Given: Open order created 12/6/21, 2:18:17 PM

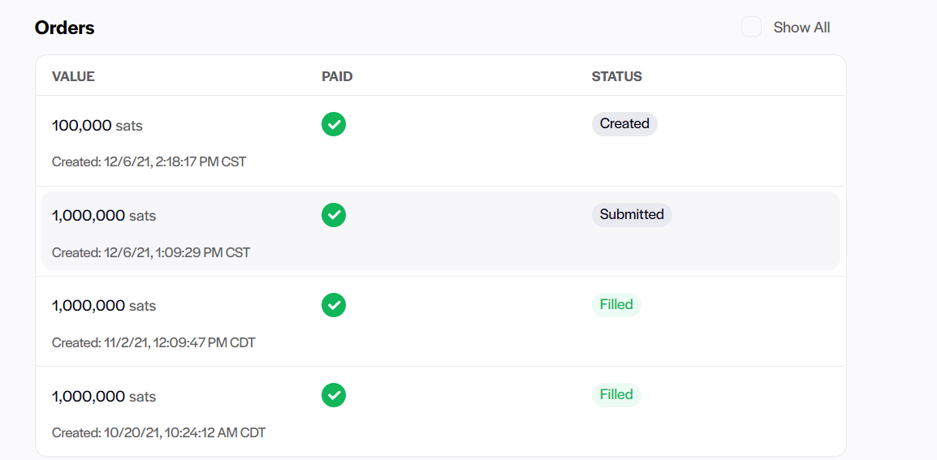Looking at the screenshot, I should (x=149, y=162).
